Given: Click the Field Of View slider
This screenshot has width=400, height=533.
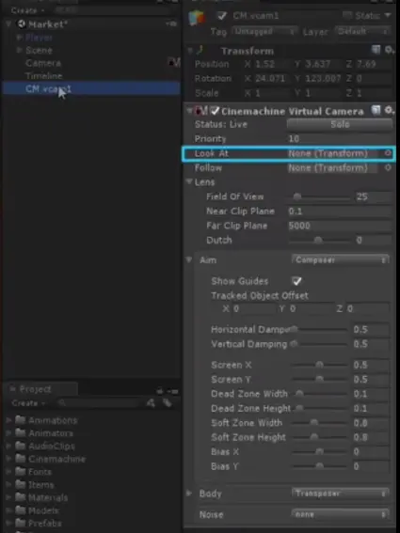Looking at the screenshot, I should (x=320, y=196).
